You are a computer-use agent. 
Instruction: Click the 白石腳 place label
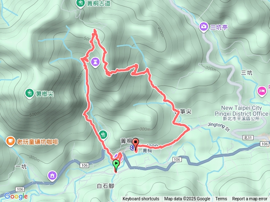(x=105, y=186)
